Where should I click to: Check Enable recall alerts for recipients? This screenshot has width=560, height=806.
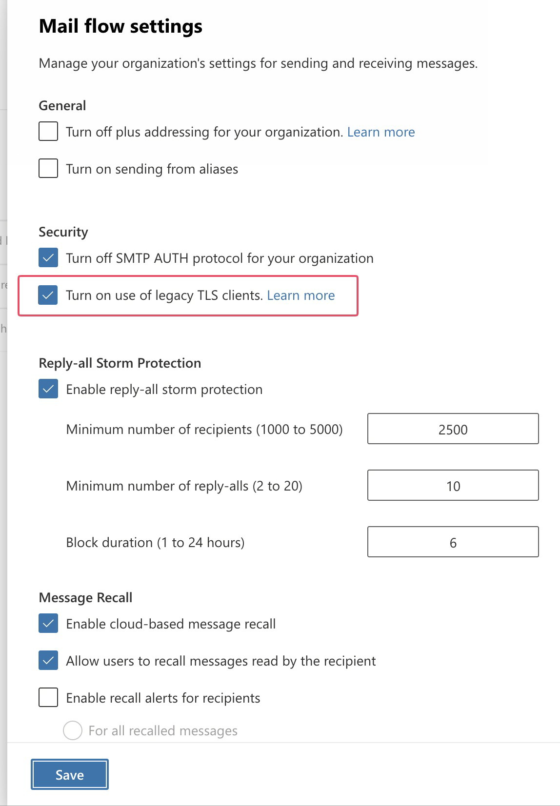point(48,698)
